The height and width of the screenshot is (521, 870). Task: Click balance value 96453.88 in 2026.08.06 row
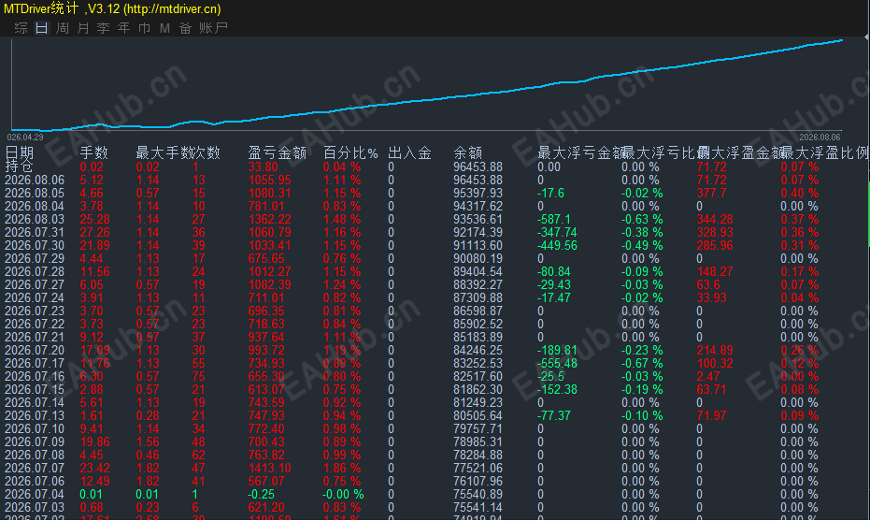[x=478, y=180]
